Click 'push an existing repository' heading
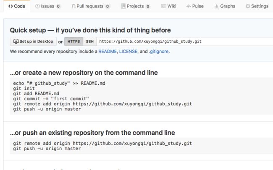Viewport: 273px width, 170px height. tap(92, 133)
